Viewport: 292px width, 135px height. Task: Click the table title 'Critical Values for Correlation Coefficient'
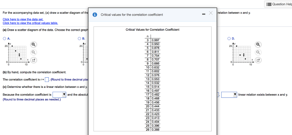[x=153, y=30]
